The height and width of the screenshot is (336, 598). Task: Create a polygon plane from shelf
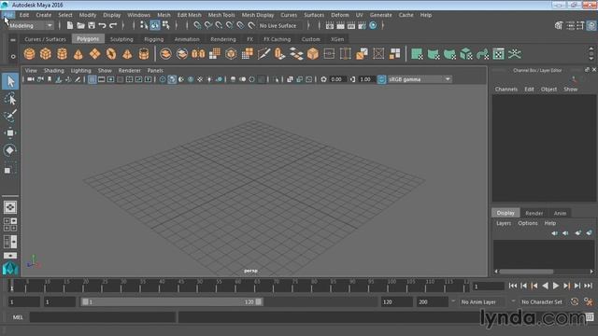click(x=94, y=54)
